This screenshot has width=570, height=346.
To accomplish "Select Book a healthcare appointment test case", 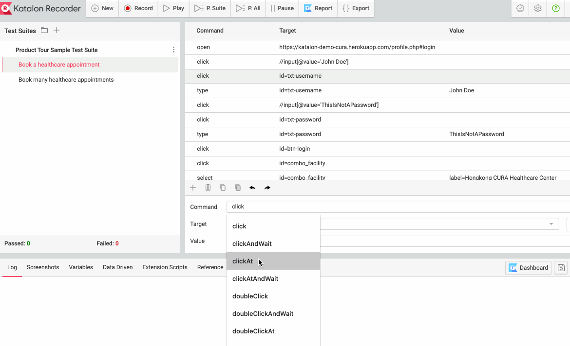I will (90, 65).
